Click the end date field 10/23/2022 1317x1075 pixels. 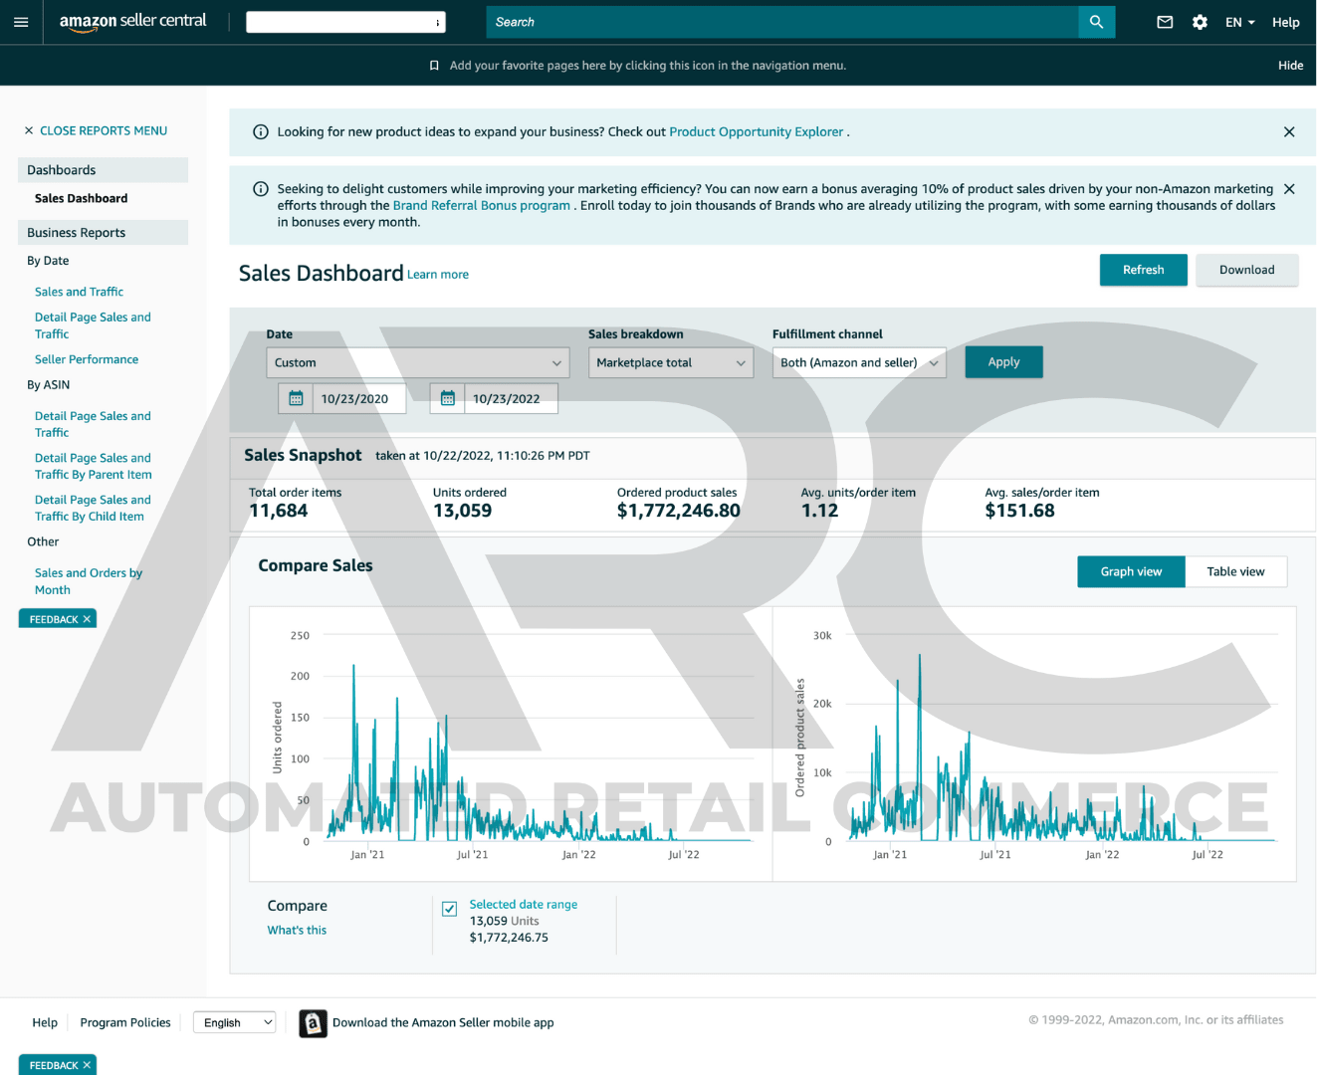click(511, 398)
